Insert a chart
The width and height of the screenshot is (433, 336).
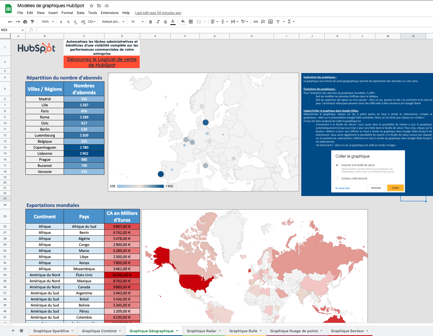pyautogui.click(x=270, y=22)
